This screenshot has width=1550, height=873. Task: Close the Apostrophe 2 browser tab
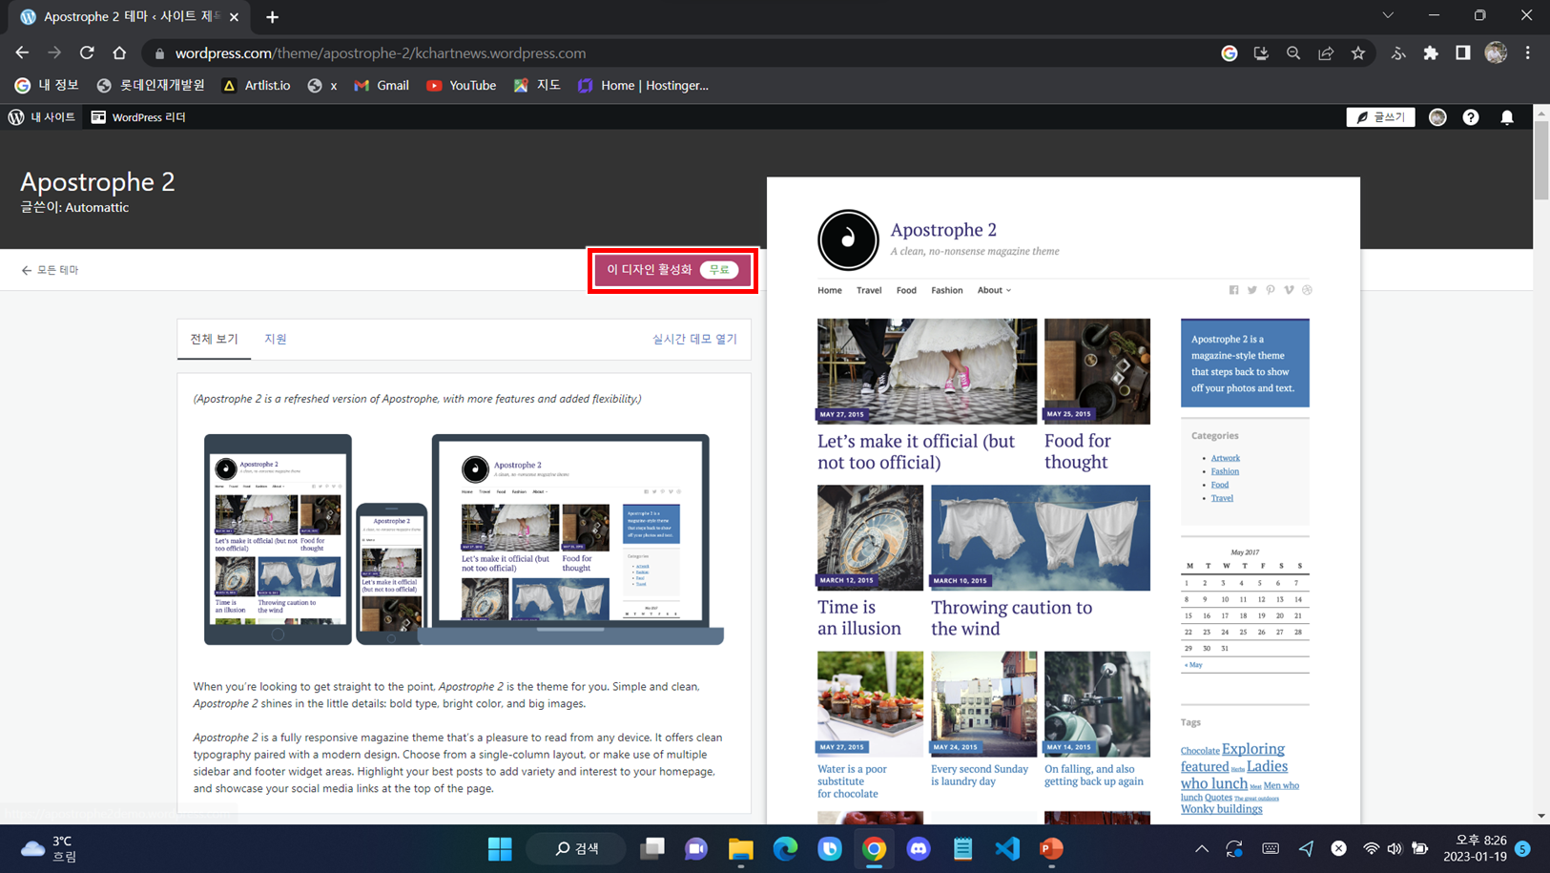[x=234, y=17]
